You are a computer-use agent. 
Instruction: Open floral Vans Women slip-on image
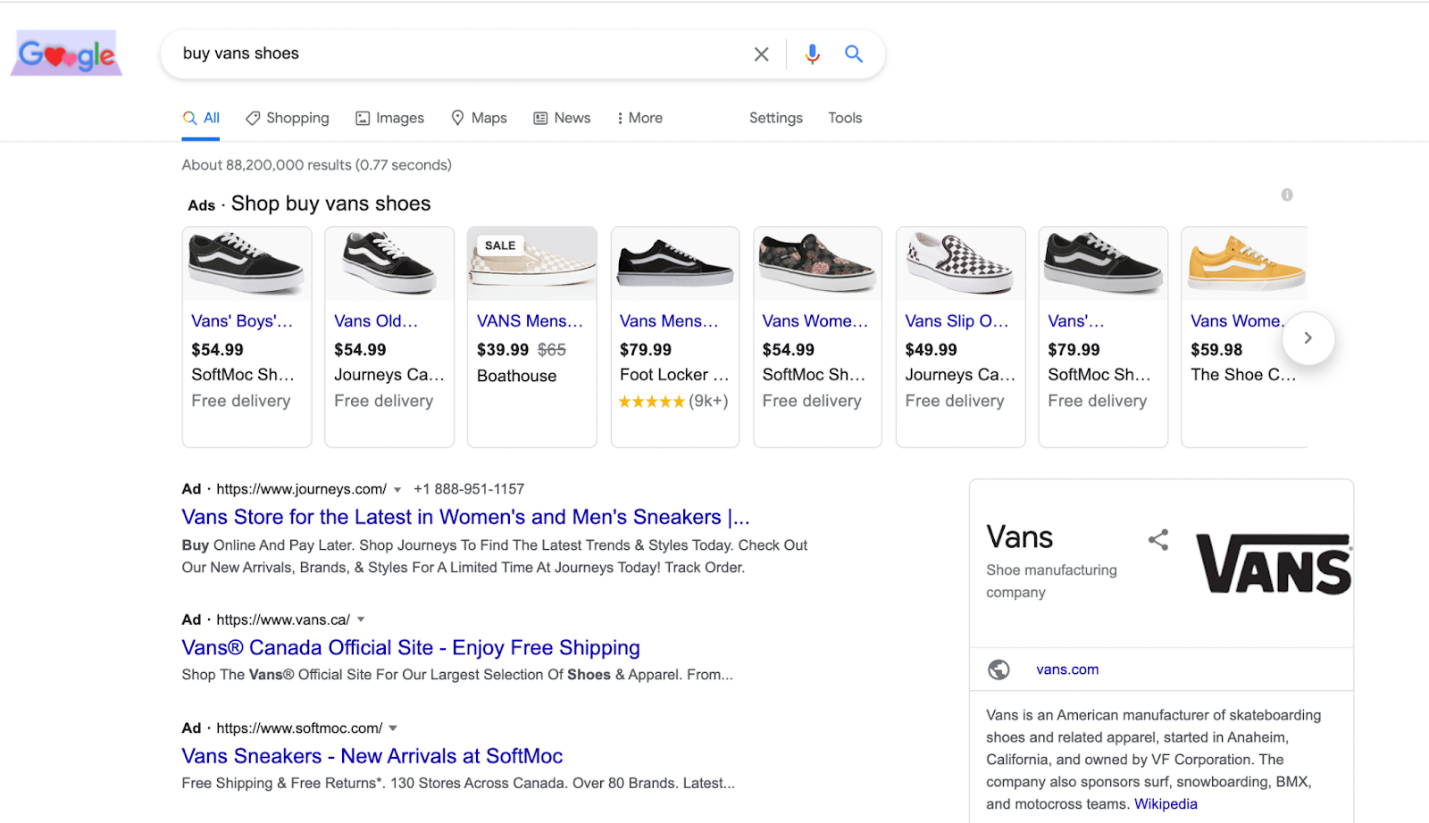[x=817, y=263]
